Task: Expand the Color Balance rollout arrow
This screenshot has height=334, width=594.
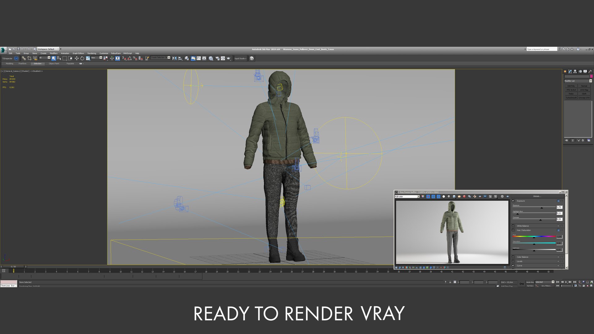Action: click(558, 257)
